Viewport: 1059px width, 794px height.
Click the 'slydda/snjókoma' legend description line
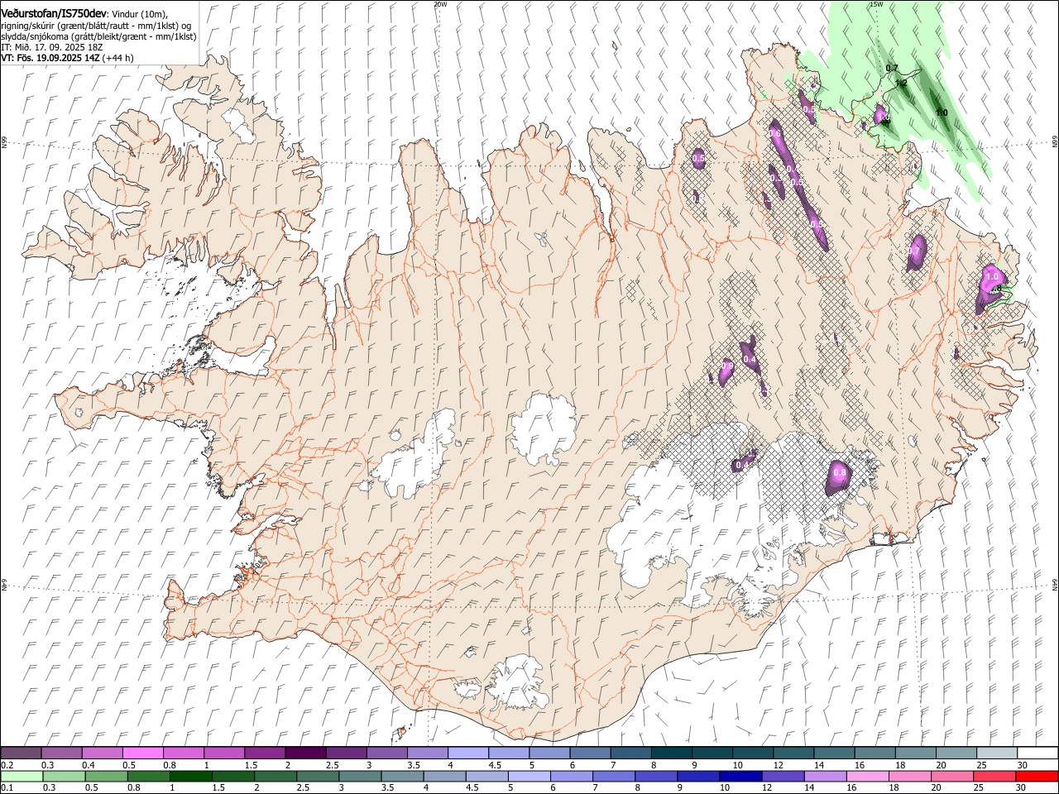(98, 36)
